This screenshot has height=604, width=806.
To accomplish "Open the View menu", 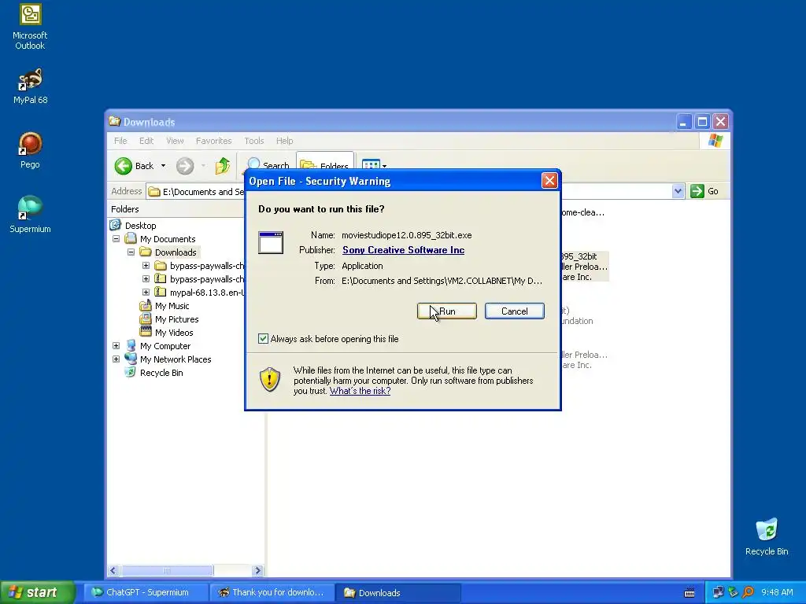I will point(175,141).
